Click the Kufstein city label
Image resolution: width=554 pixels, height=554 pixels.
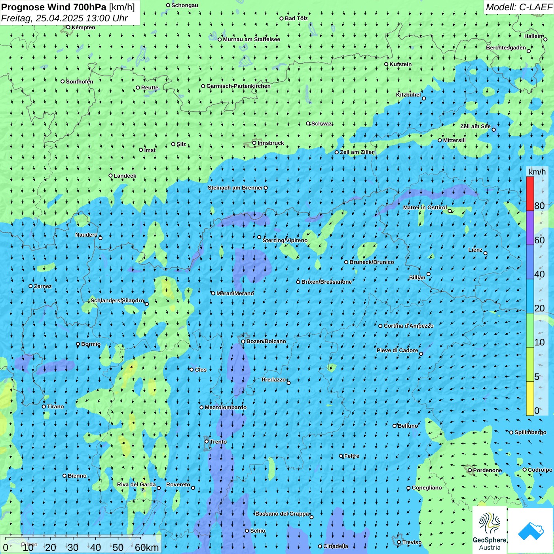coord(400,64)
